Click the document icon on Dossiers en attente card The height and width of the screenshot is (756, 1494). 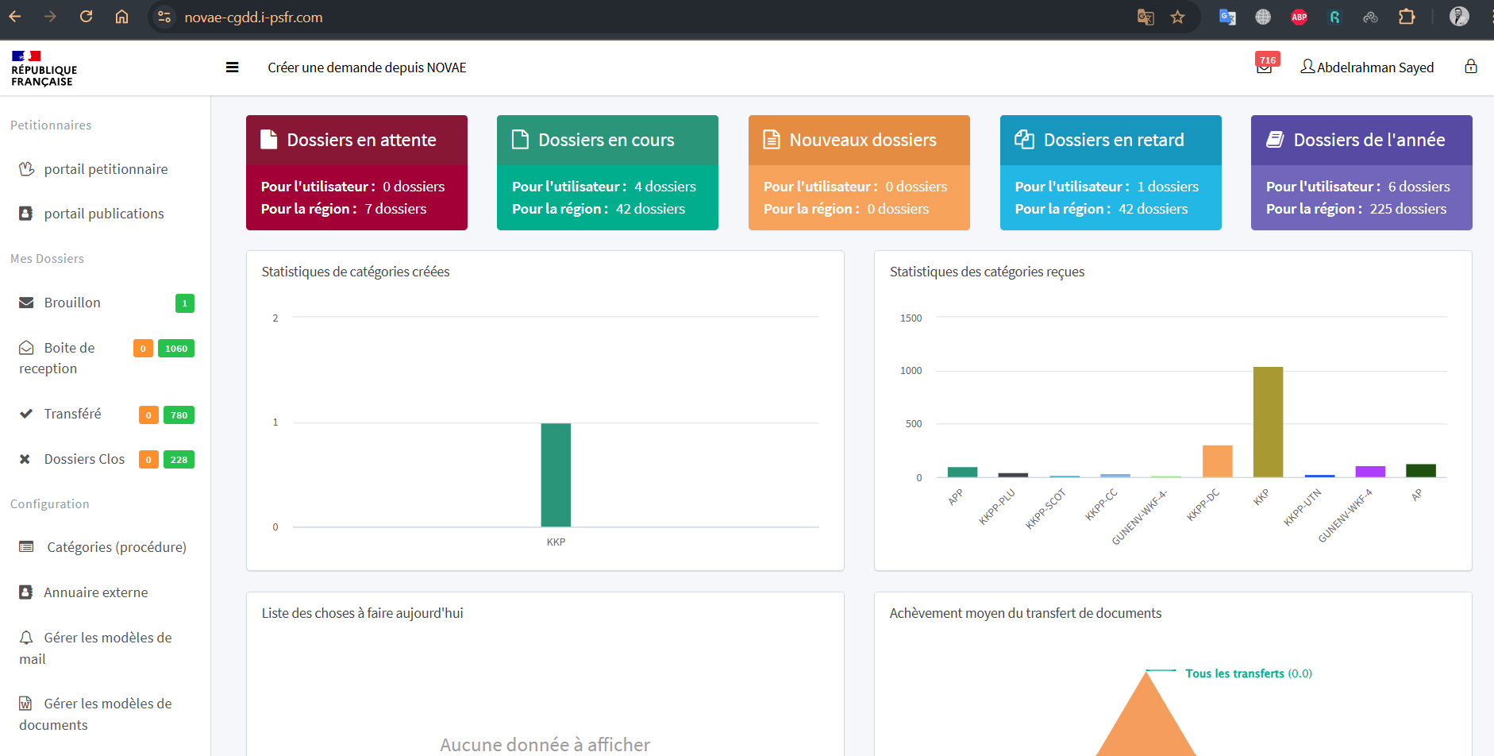pos(268,139)
